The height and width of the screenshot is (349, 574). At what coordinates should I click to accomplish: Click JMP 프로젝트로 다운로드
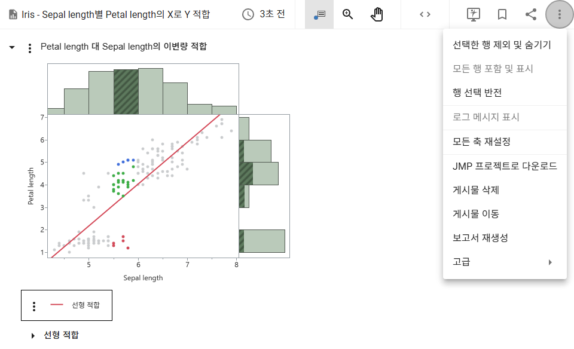point(505,167)
